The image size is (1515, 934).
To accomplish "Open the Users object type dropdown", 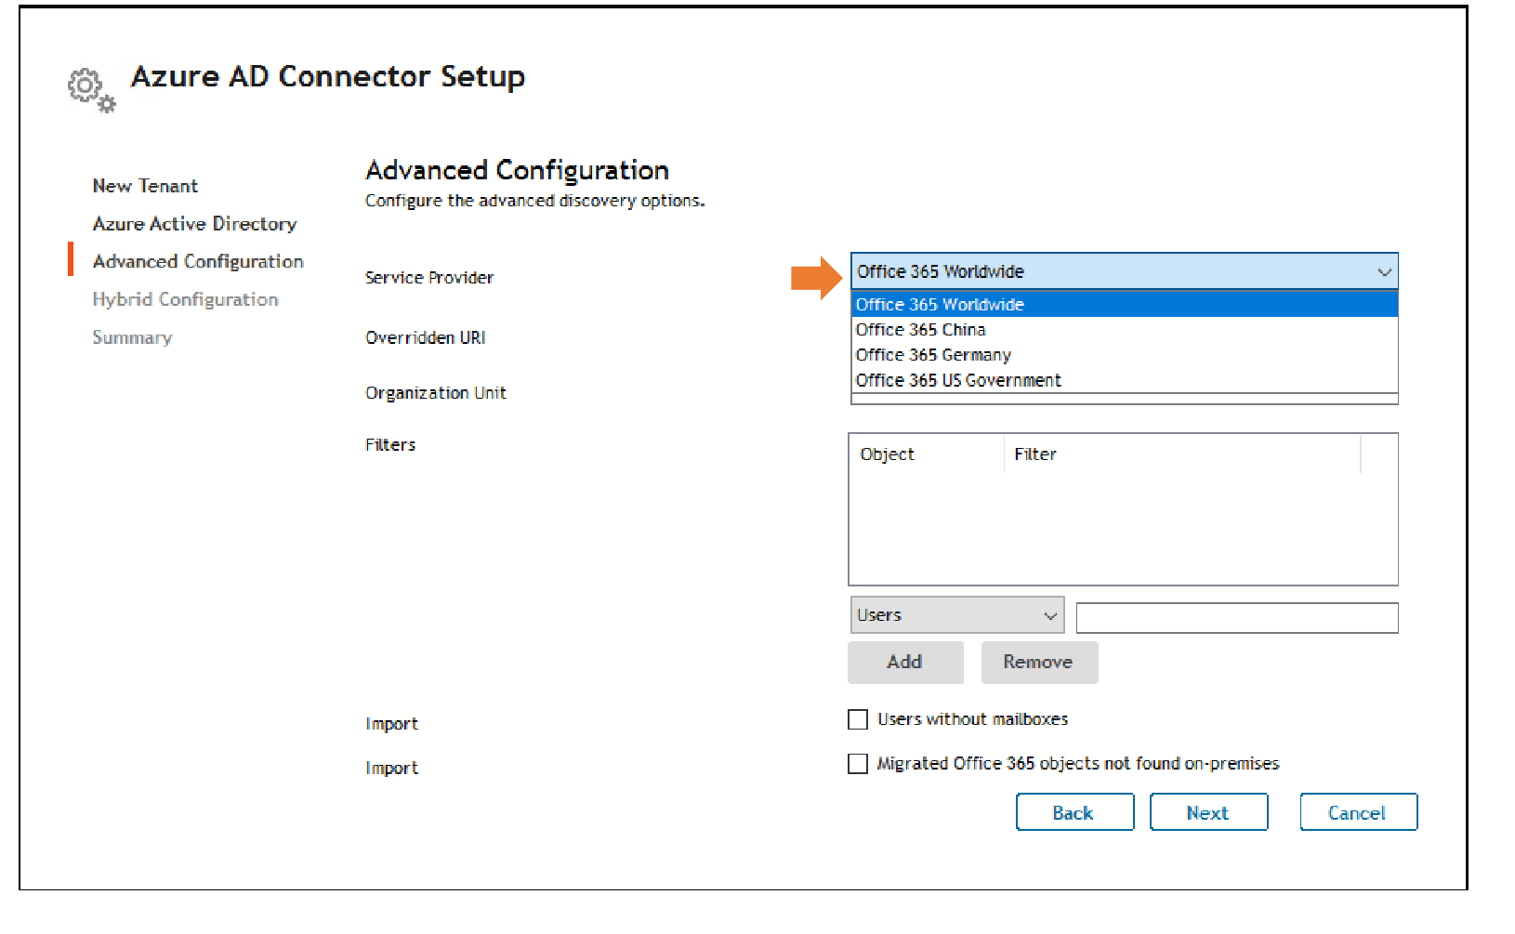I will 956,615.
